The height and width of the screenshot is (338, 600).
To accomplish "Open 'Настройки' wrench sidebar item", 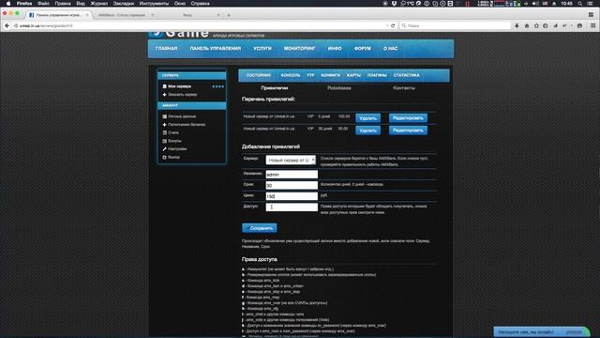I will 177,148.
